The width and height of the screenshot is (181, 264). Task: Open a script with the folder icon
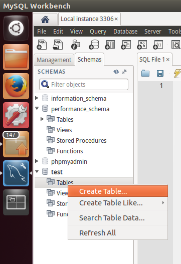click(x=145, y=74)
